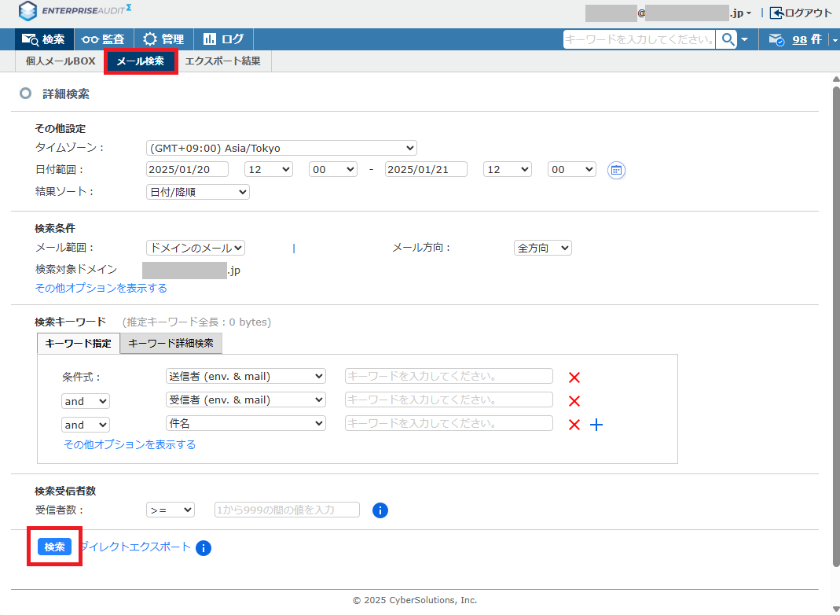Open the end minute dropdown
The width and height of the screenshot is (840, 615).
(x=571, y=169)
